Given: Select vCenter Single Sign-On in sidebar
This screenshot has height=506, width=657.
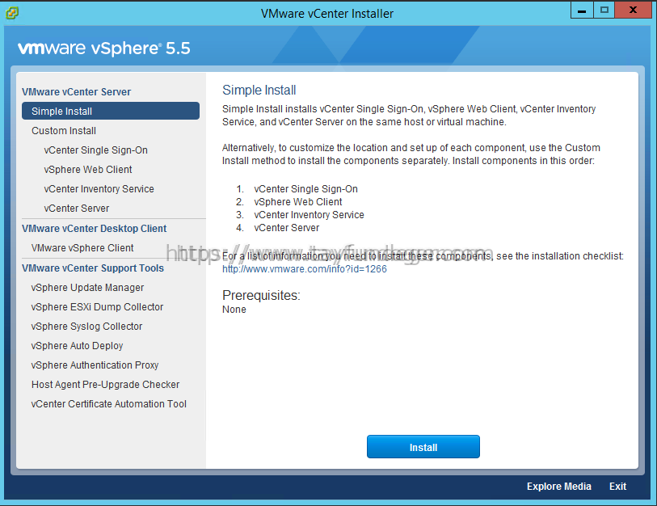Looking at the screenshot, I should pos(95,150).
